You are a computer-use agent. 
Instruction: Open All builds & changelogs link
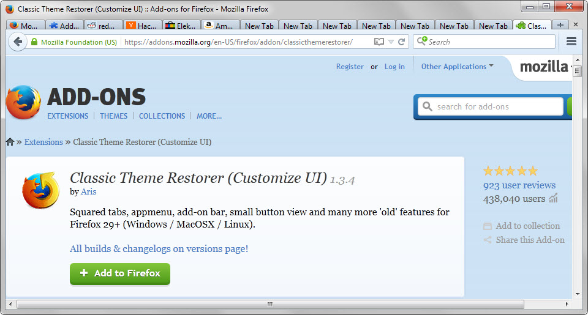(159, 248)
